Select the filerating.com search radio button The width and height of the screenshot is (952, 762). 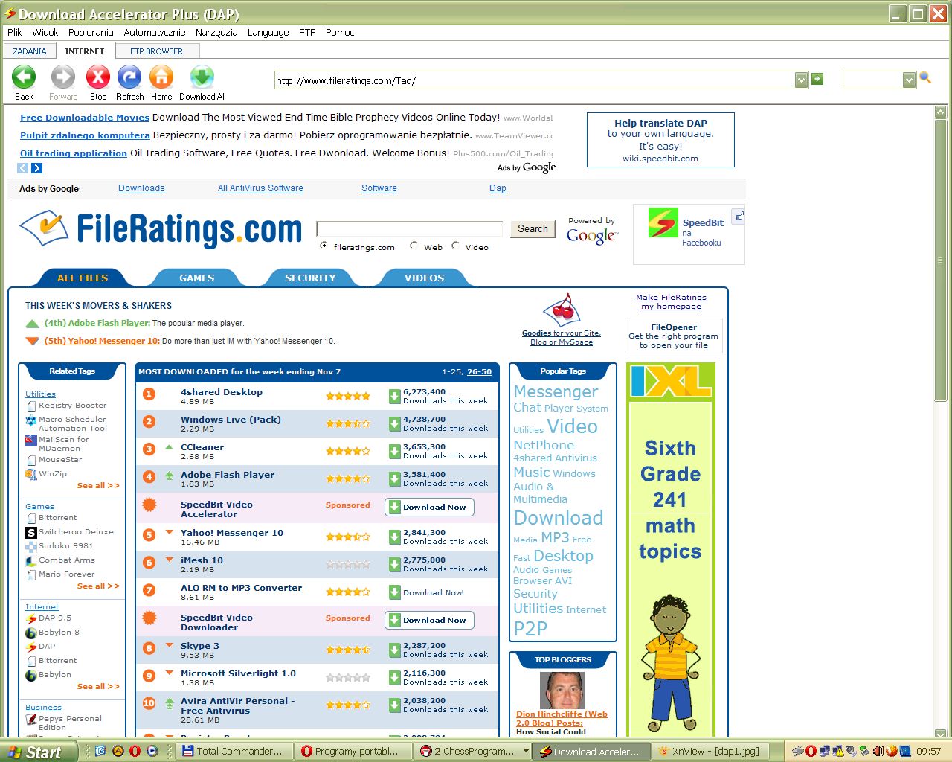tap(324, 246)
